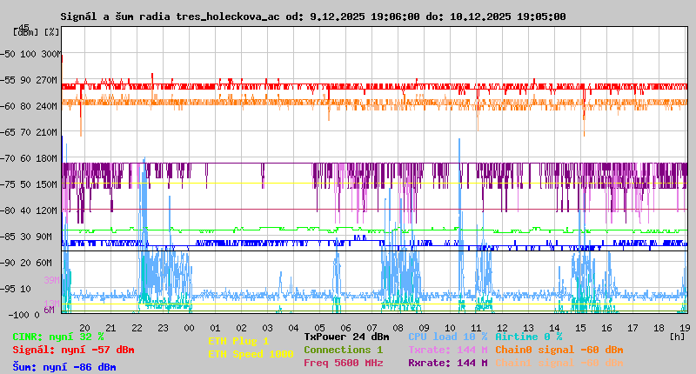Click the '-95 10' y-axis label
The image size is (696, 374).
click(16, 289)
